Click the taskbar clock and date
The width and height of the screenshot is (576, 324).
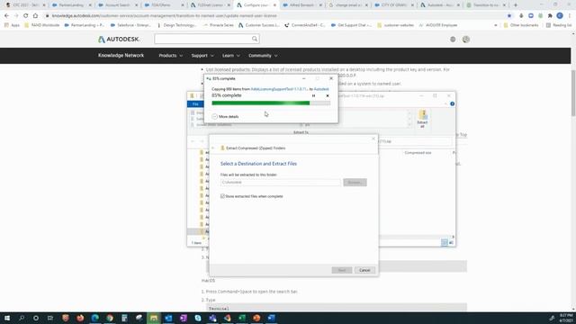click(x=566, y=318)
